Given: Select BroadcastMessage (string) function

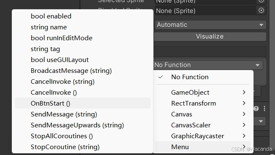Looking at the screenshot, I should pos(82,71).
